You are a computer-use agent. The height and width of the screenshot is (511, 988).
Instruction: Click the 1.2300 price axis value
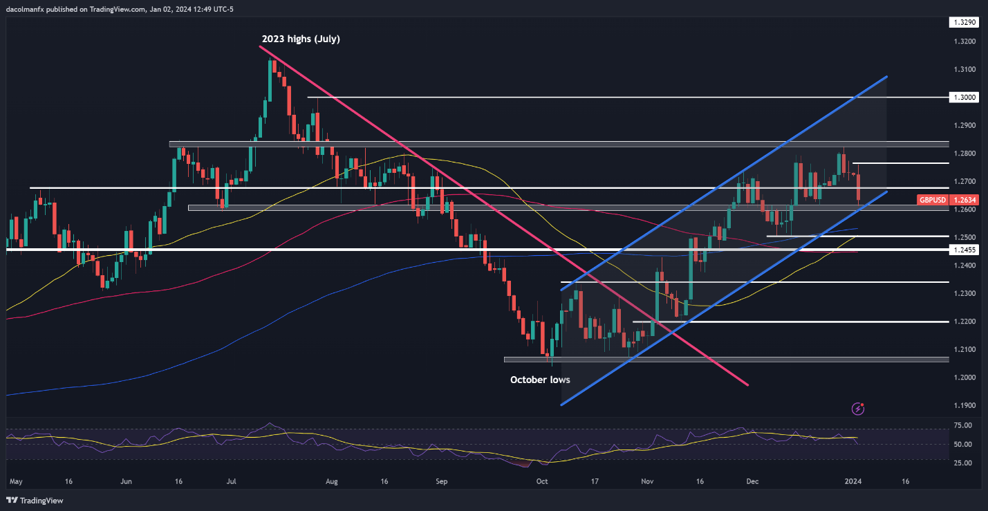pos(964,294)
